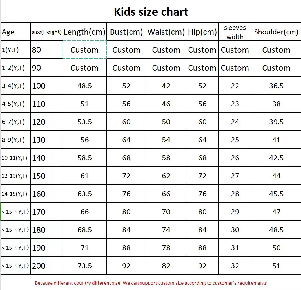
Task: Click the selected Custom length cell for size 80
Action: click(x=84, y=50)
